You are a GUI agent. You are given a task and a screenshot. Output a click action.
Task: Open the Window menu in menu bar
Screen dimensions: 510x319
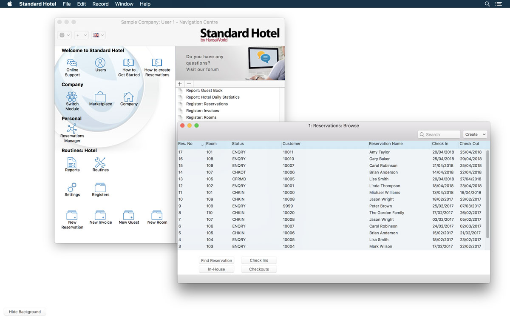coord(124,4)
